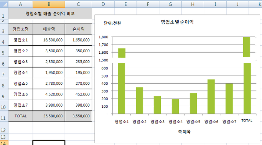Select cell containing 영업소6 in table

(21, 94)
